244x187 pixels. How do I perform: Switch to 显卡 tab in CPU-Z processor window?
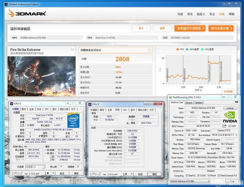[x=55, y=109]
